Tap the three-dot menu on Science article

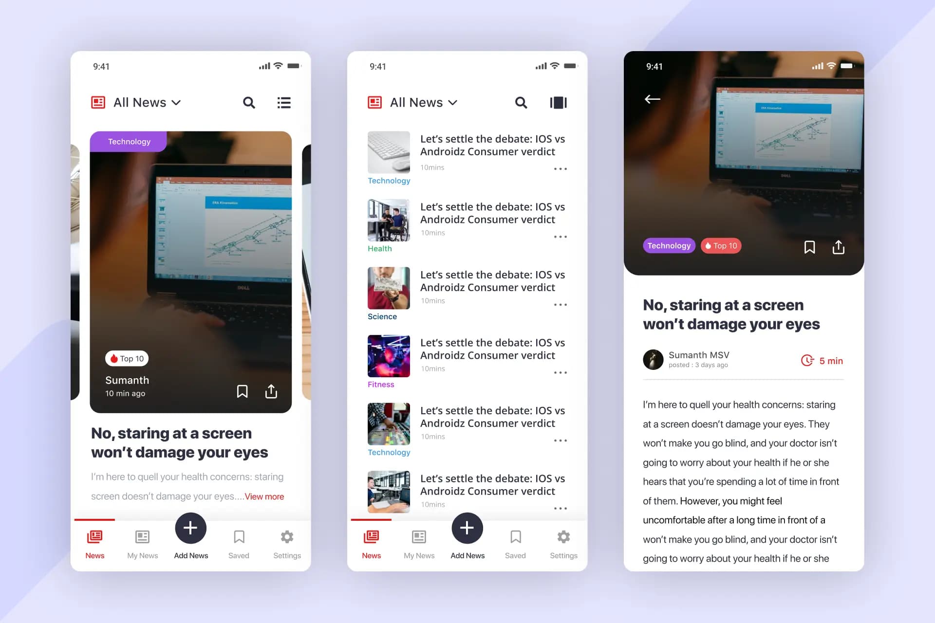[x=560, y=302]
